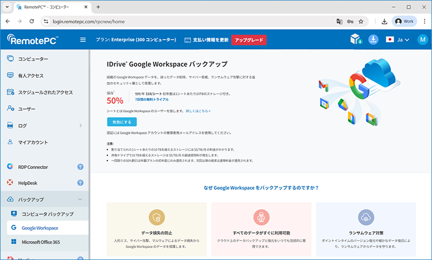Select コンピュータ バックアップ submenu item

coord(48,214)
